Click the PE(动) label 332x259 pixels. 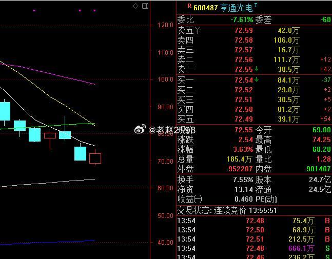coord(266,200)
